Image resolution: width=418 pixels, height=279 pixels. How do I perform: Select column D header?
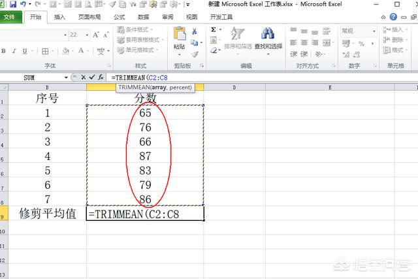coord(234,88)
